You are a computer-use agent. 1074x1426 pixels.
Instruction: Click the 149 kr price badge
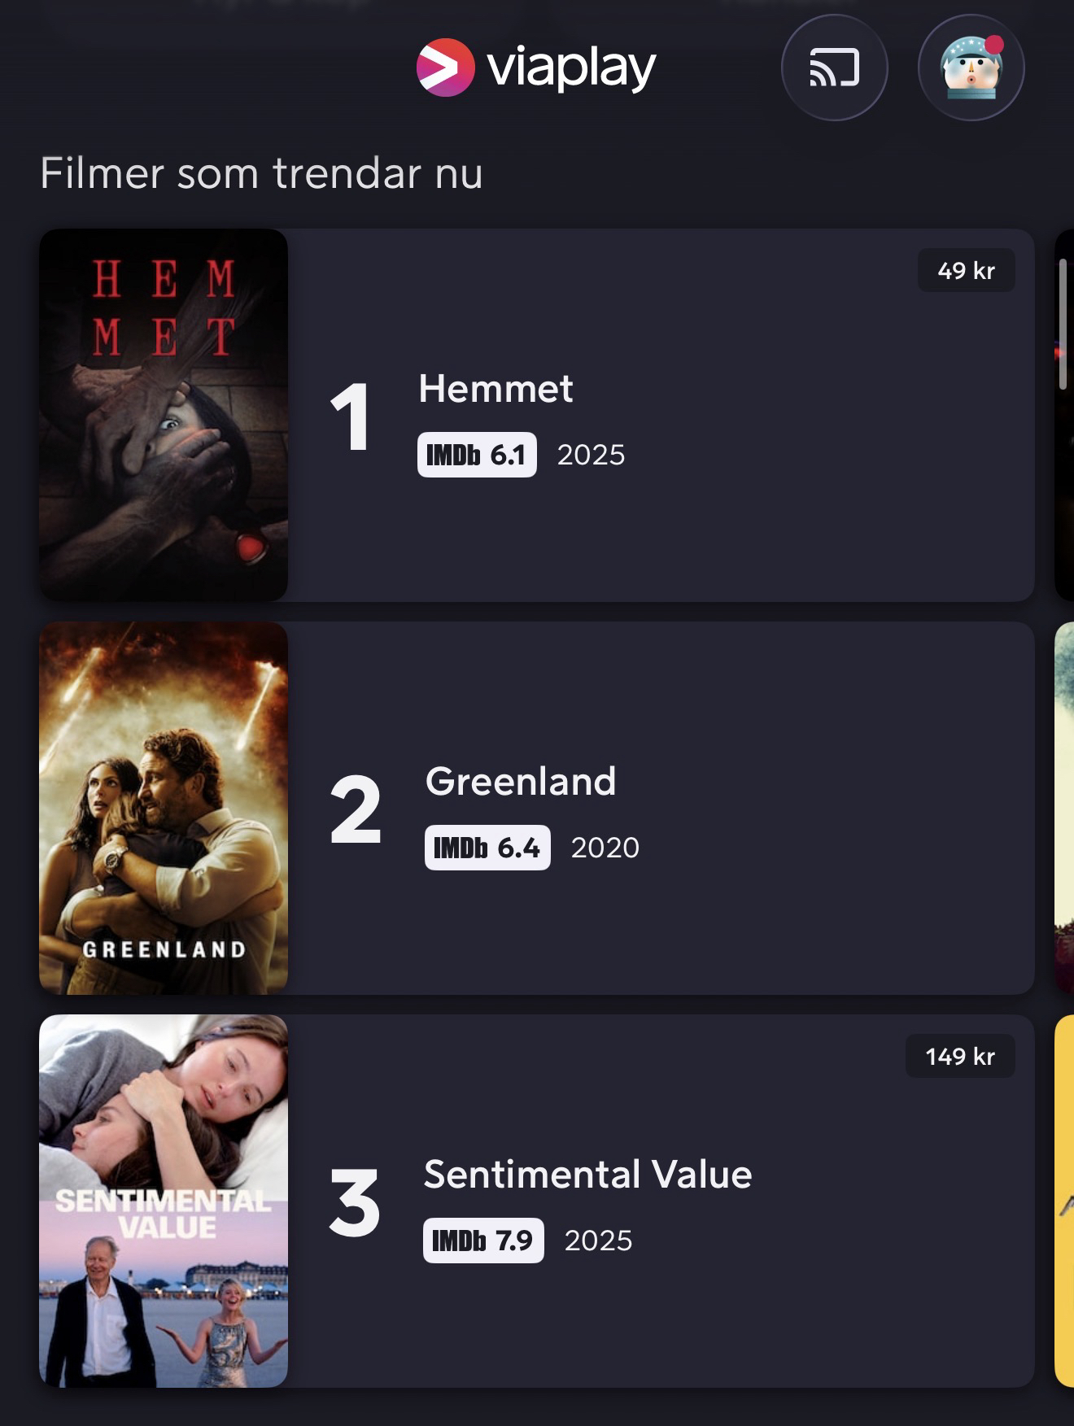tap(960, 1057)
